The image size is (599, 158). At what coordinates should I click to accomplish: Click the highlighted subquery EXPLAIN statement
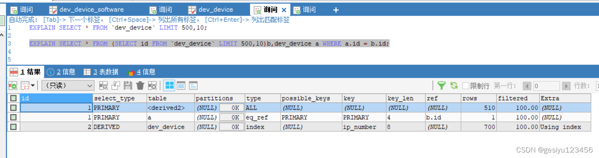click(209, 43)
